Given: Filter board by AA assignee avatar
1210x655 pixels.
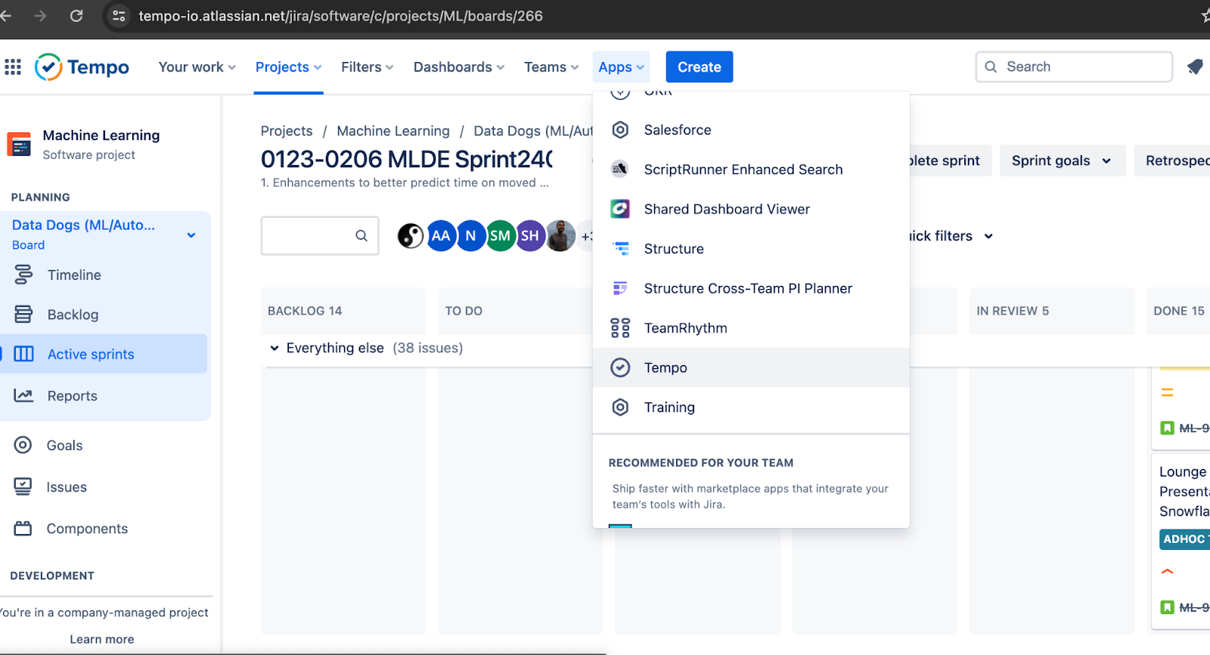Looking at the screenshot, I should (441, 236).
